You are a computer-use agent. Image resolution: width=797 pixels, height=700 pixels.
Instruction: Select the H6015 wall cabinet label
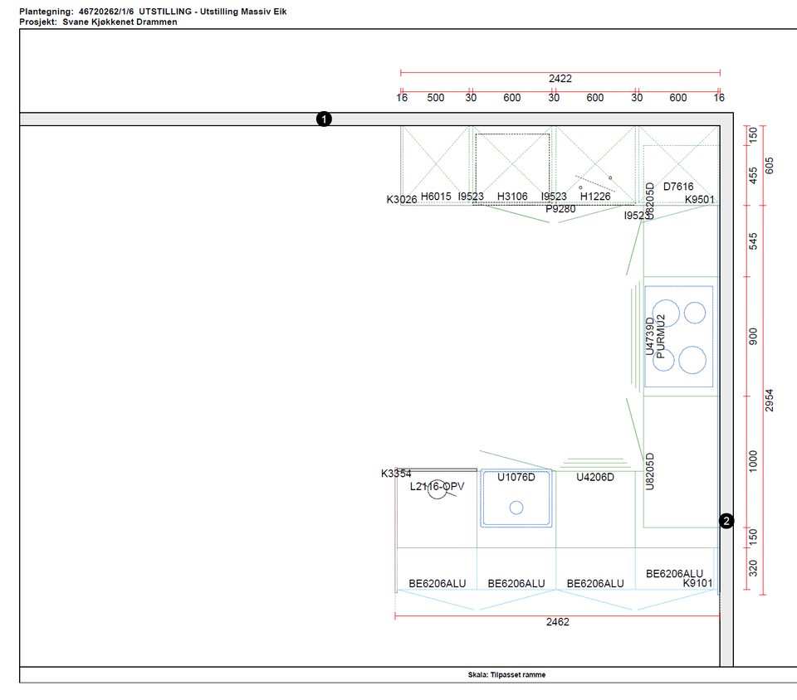click(x=436, y=197)
